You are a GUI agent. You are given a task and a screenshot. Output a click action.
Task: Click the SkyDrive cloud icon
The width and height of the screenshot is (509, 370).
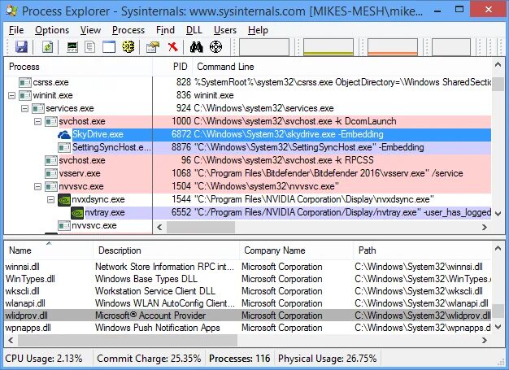click(x=64, y=134)
